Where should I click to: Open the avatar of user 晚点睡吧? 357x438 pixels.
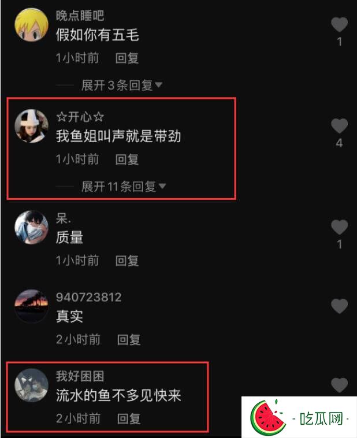click(x=31, y=25)
